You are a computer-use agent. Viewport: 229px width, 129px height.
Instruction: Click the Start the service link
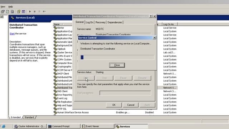click(x=12, y=34)
